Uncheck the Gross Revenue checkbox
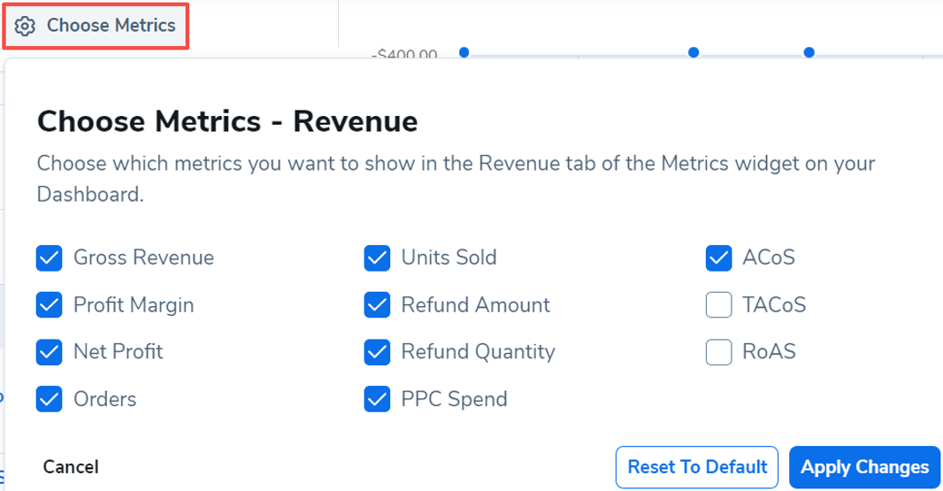Screen dimensions: 943x491 pos(50,258)
